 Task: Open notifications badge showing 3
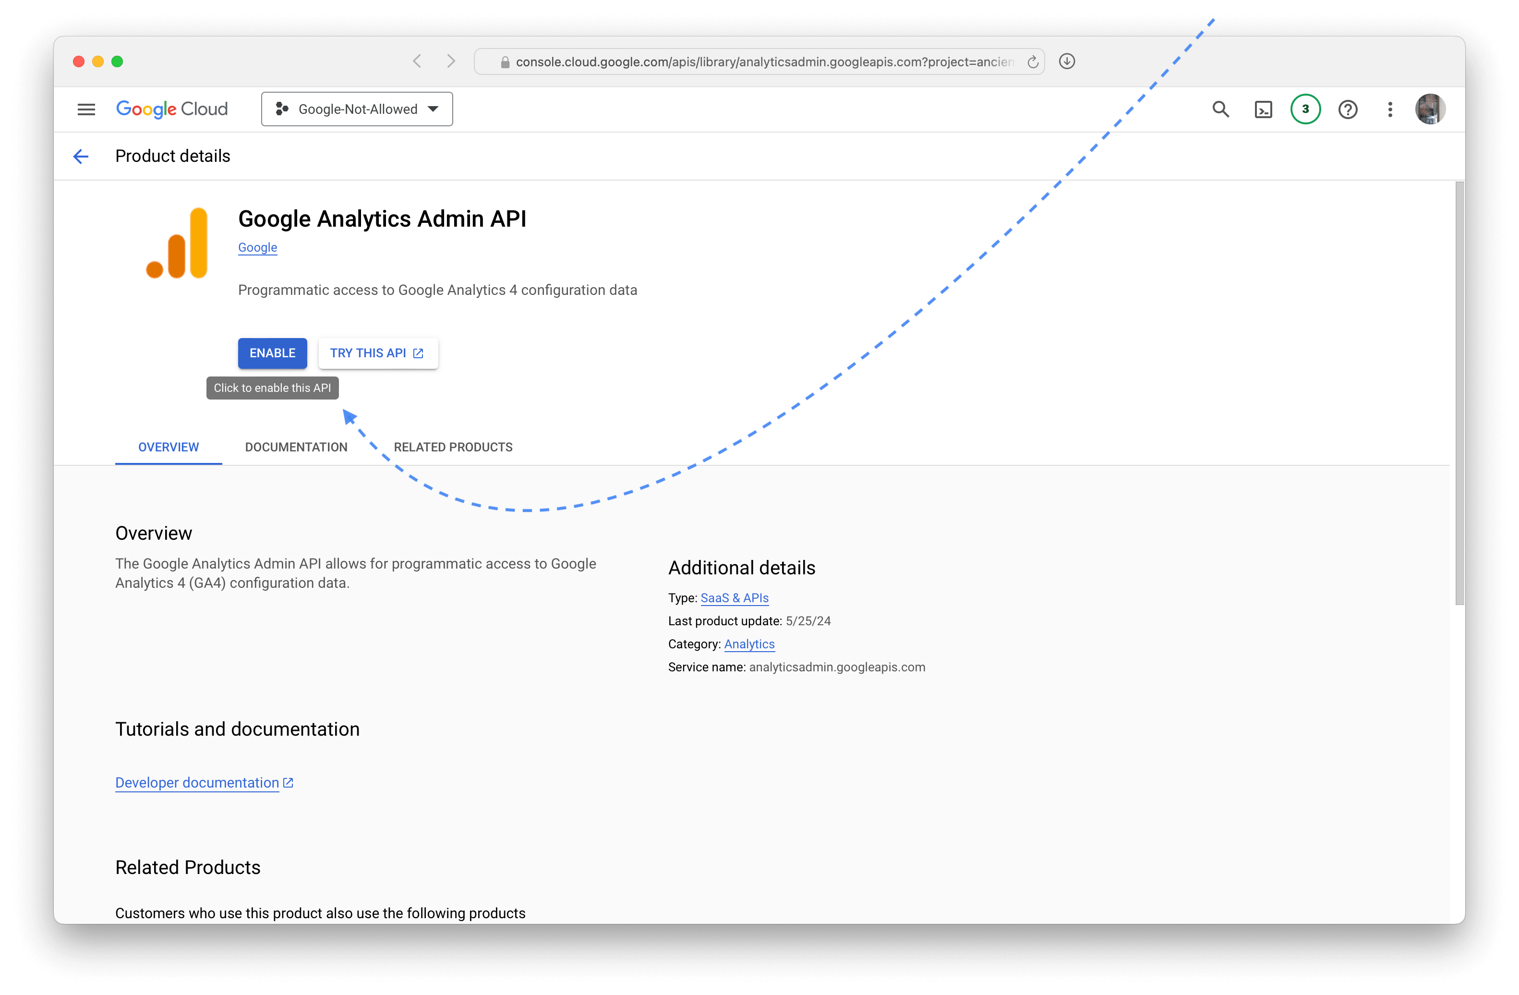pyautogui.click(x=1305, y=109)
